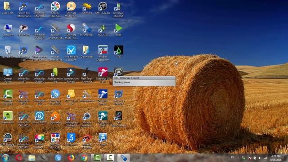Screen dimensions: 288x162
Task: Open the Odin3 shortcut icon
Action: tap(103, 139)
